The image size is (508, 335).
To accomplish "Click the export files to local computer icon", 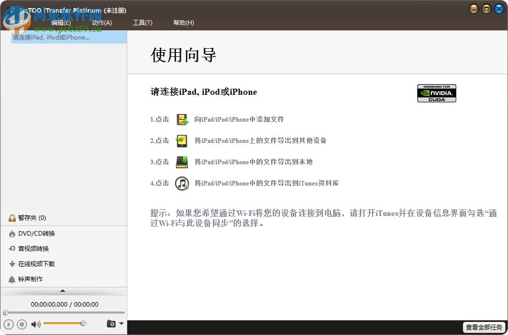I will 182,162.
